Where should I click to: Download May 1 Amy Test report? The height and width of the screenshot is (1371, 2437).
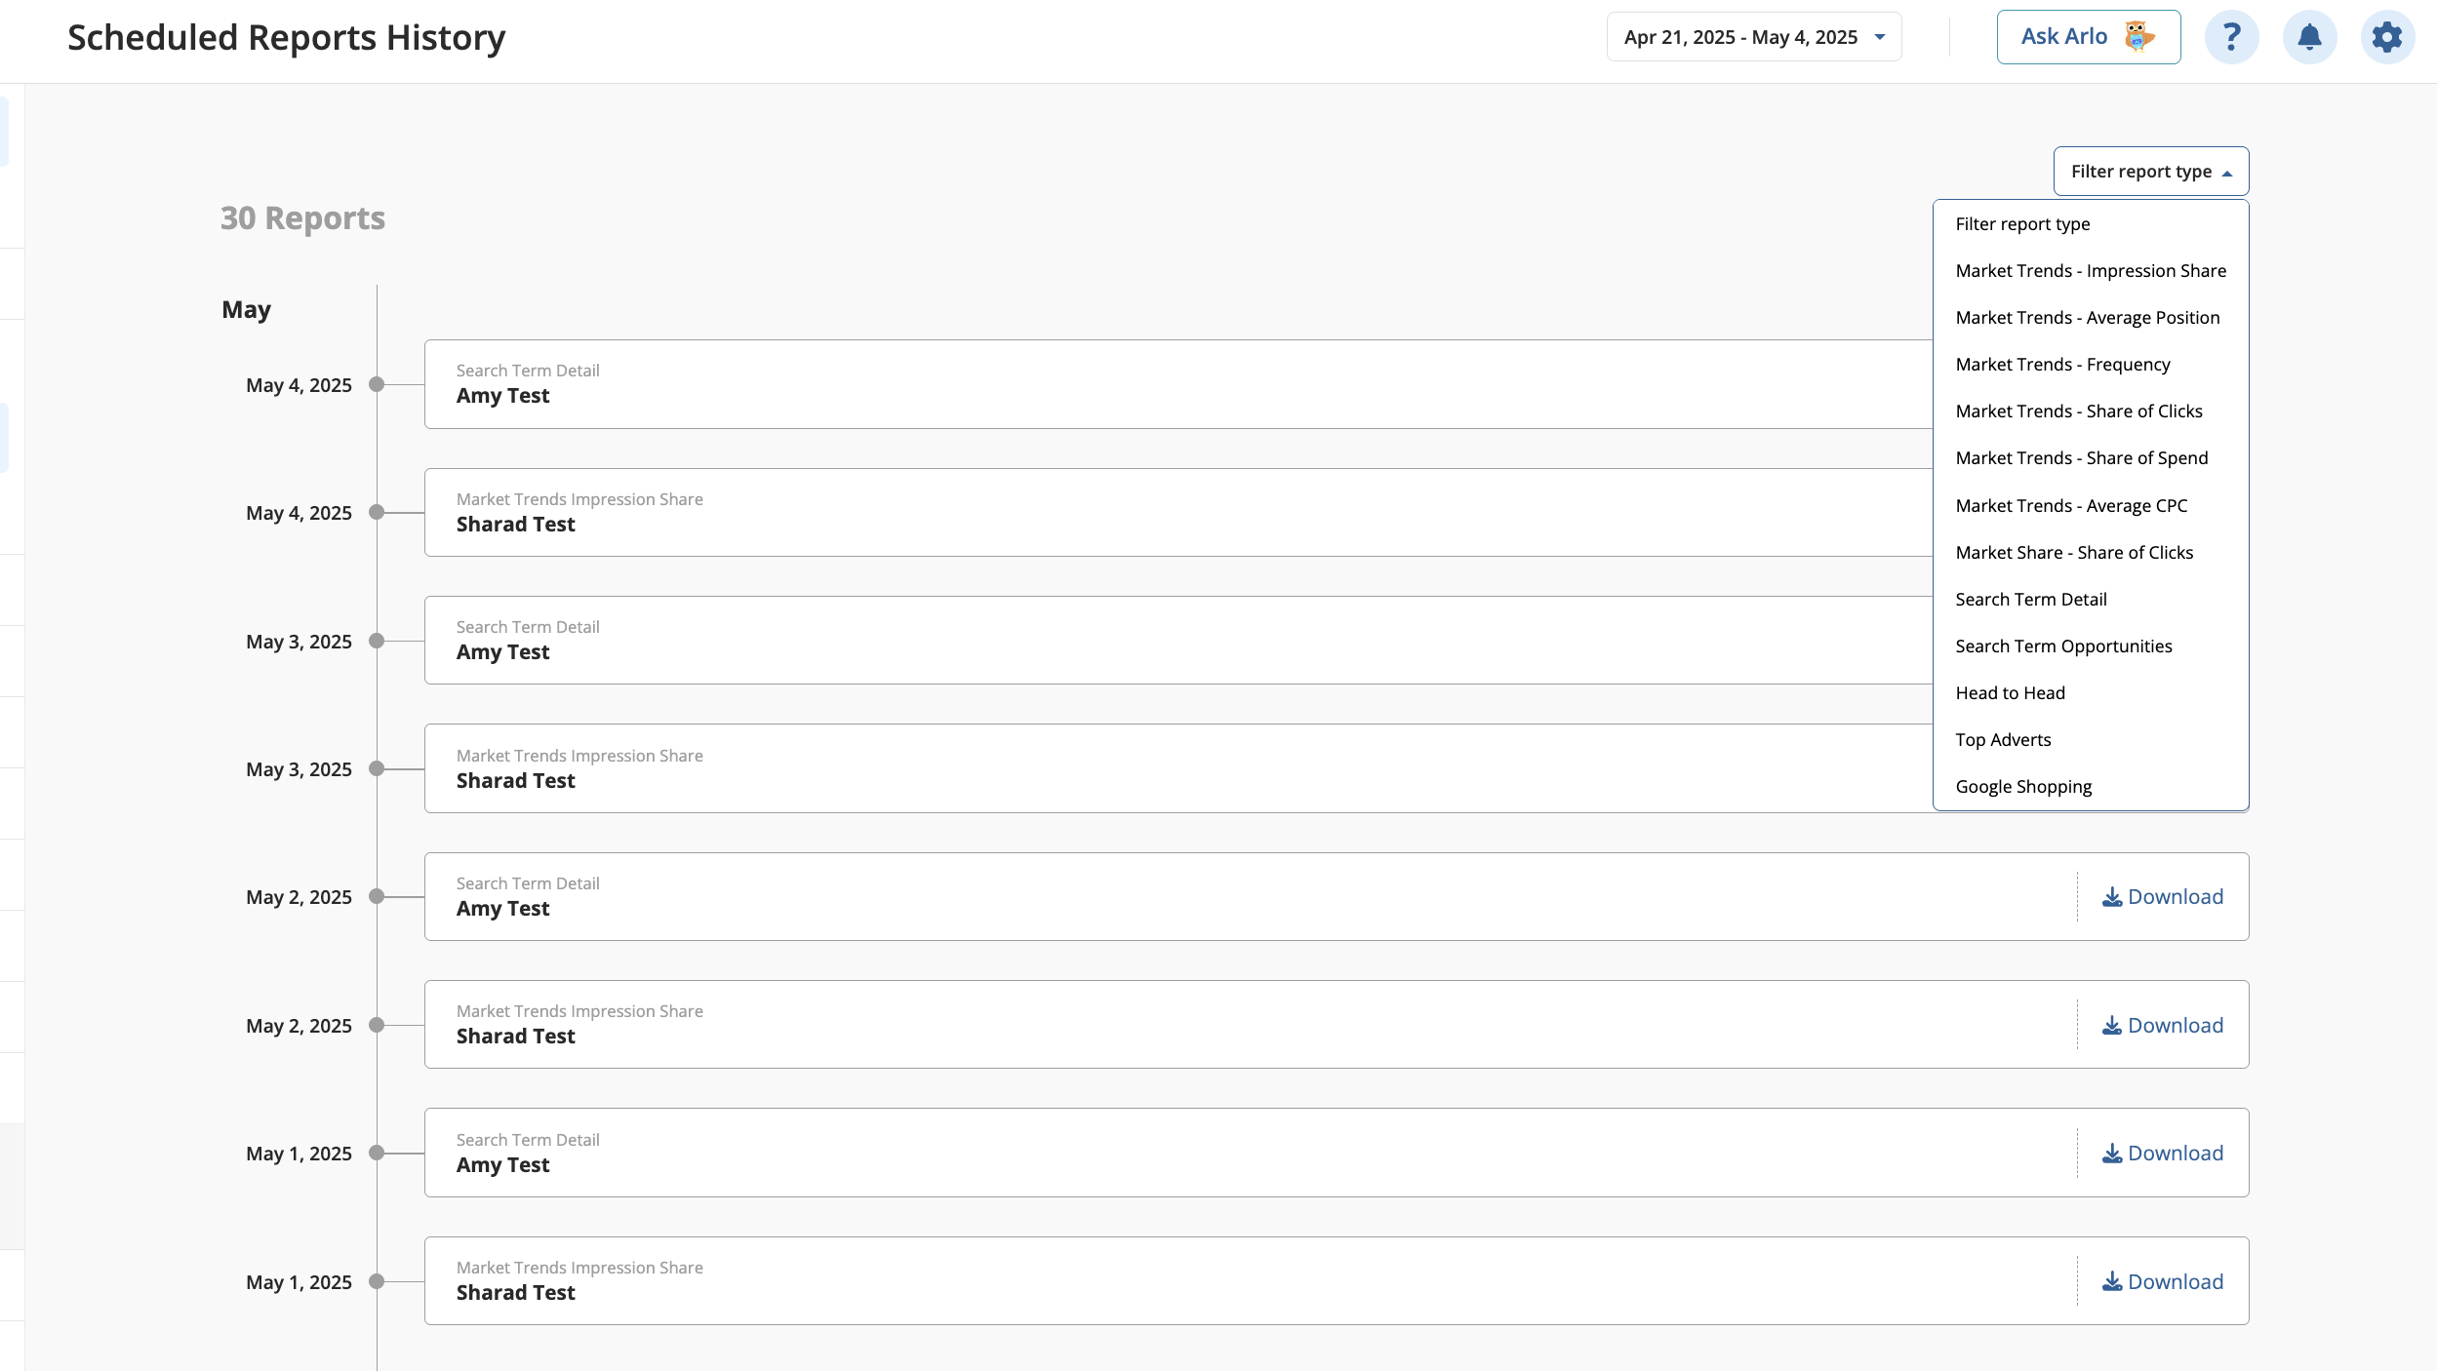2162,1154
